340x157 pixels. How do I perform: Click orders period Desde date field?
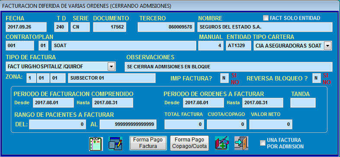point(203,103)
